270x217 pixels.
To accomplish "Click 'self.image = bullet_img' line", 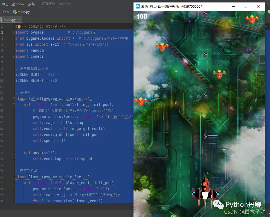I will tap(58, 123).
